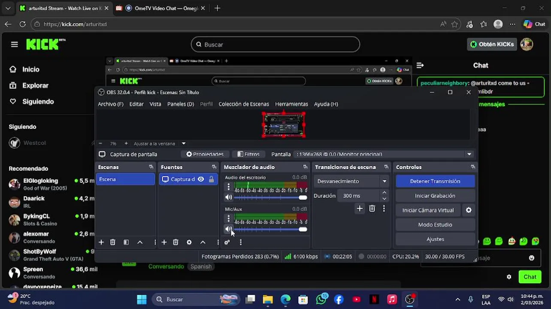Open Ajustes in OBS controls
This screenshot has width=551, height=309.
(x=435, y=239)
